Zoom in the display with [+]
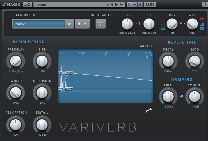This screenshot has height=141, width=208. [146, 57]
